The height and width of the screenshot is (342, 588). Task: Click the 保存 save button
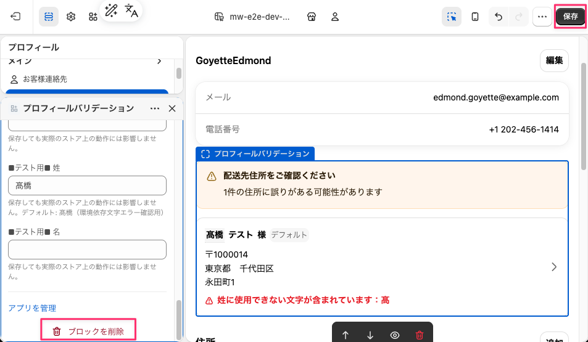click(x=570, y=17)
